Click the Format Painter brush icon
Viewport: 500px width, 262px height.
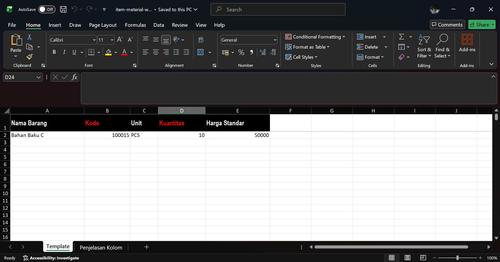(29, 57)
